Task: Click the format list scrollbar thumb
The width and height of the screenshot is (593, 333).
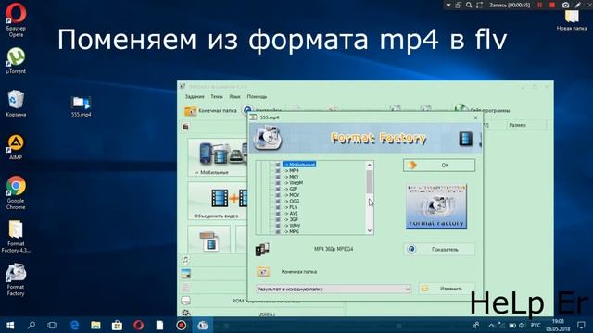Action: [370, 182]
